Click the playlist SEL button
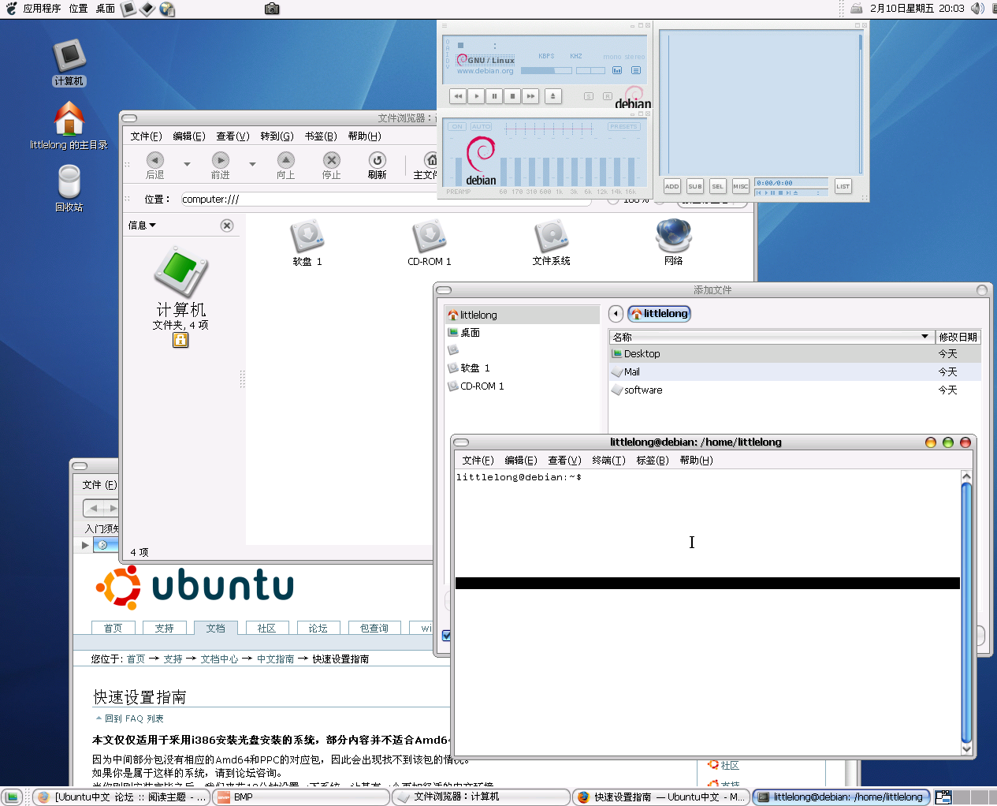The height and width of the screenshot is (806, 997). 717,186
